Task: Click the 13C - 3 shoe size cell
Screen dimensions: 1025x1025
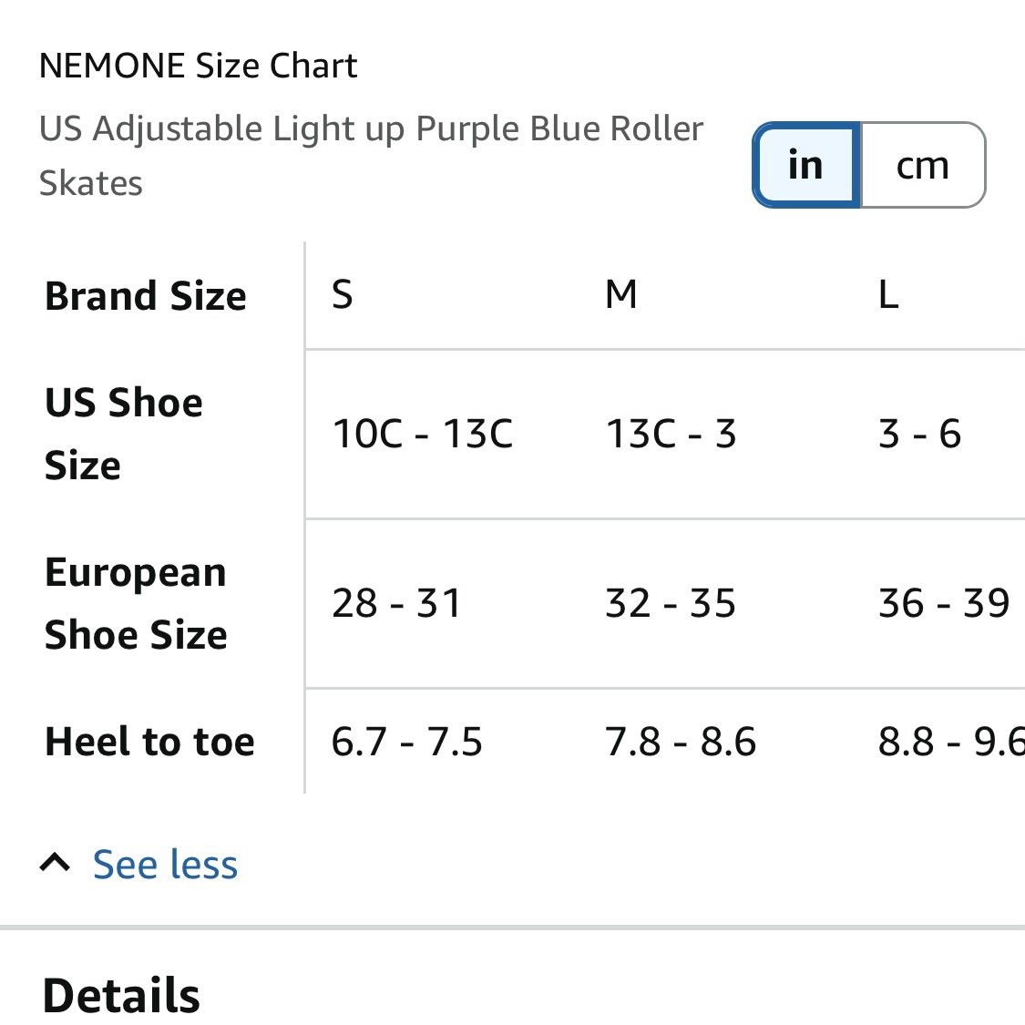Action: pyautogui.click(x=671, y=434)
